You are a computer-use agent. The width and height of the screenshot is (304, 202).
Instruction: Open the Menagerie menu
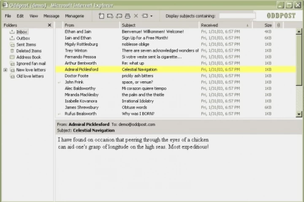(x=74, y=16)
